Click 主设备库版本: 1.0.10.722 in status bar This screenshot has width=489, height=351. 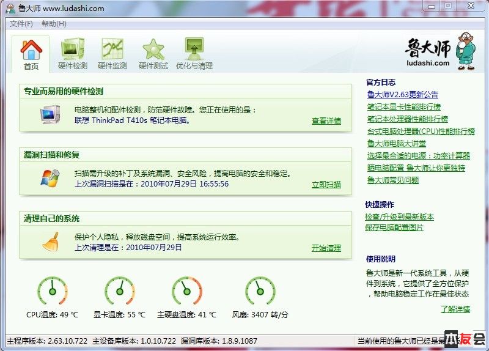134,341
